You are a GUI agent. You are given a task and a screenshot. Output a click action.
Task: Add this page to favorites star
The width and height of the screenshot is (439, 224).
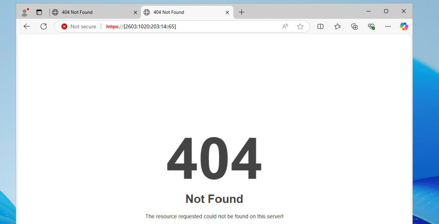(x=300, y=27)
